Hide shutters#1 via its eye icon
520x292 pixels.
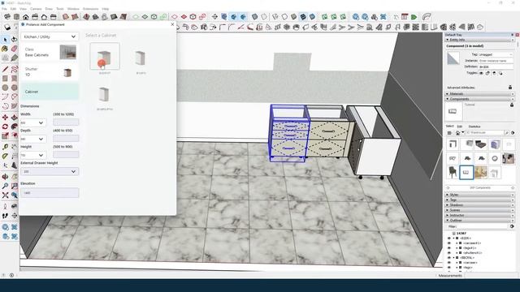pos(449,252)
